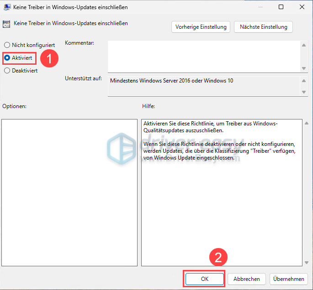This screenshot has width=313, height=290.
Task: Go to Nächste Einstellung
Action: click(x=263, y=27)
